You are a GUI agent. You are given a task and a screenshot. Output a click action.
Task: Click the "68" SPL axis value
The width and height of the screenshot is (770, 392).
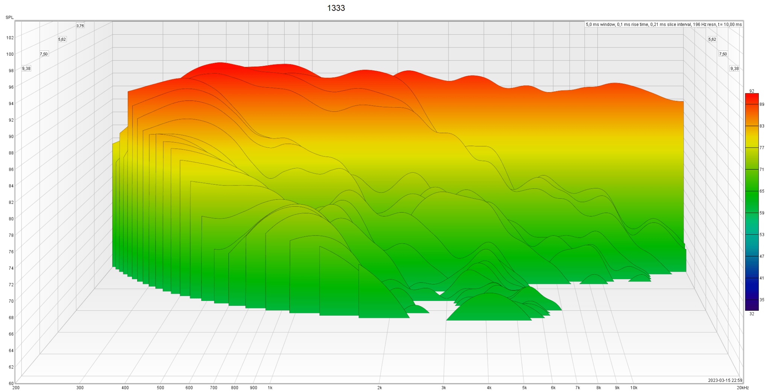[x=11, y=318]
